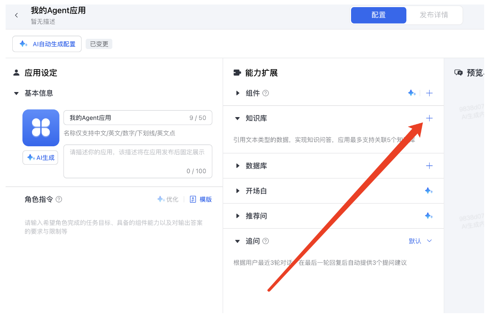Open the 默认 dropdown for 追问
489x318 pixels.
click(x=421, y=241)
